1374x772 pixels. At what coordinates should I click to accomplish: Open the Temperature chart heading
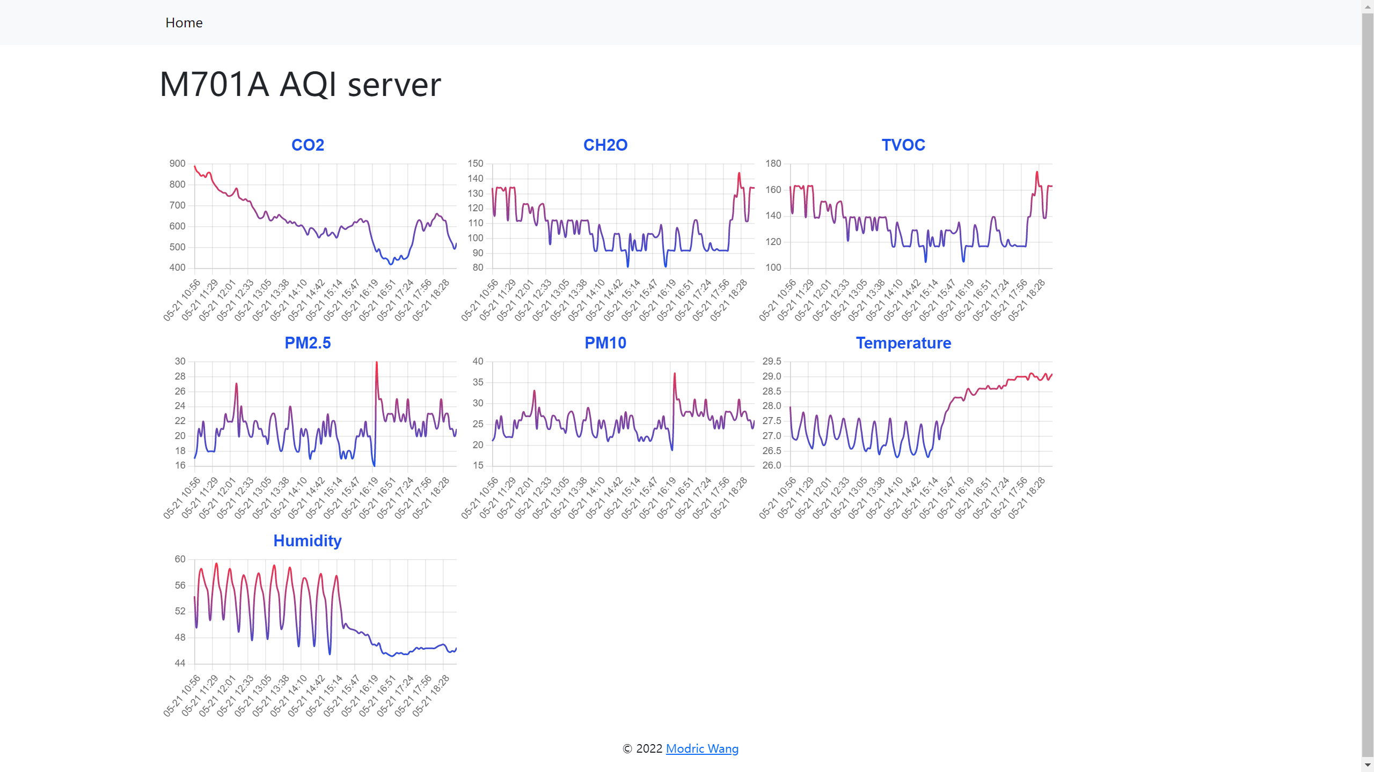coord(903,343)
